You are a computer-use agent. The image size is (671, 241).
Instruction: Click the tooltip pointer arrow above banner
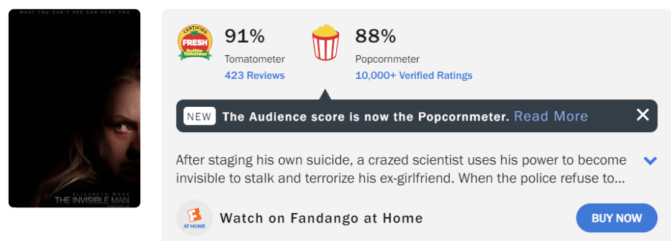(325, 94)
